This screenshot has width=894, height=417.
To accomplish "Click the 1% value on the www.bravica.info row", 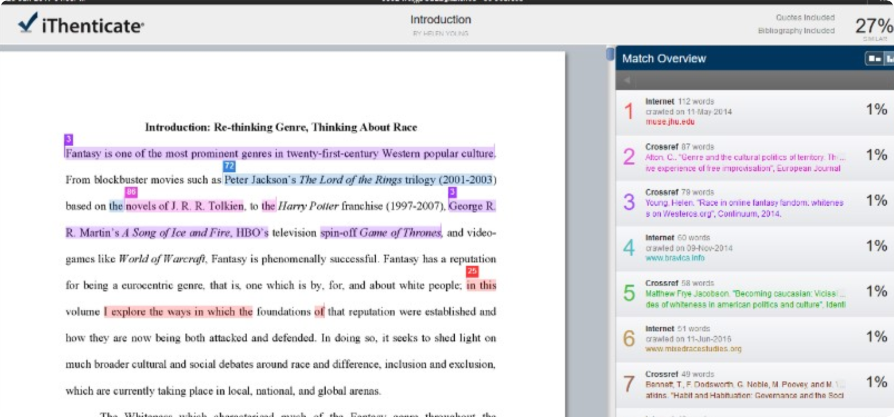I will coord(876,246).
